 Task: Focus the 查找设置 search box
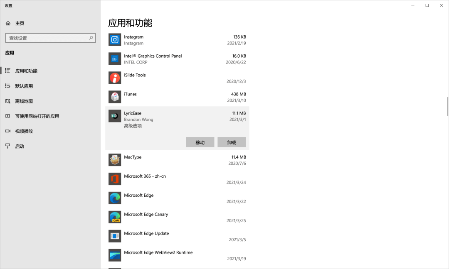50,38
